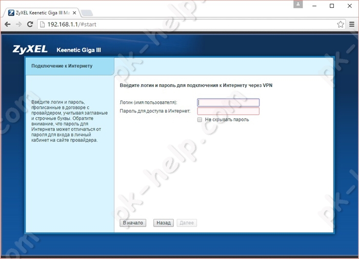The height and width of the screenshot is (259, 359).
Task: Click the label text Не скрывать пароль
Action: tap(227, 120)
